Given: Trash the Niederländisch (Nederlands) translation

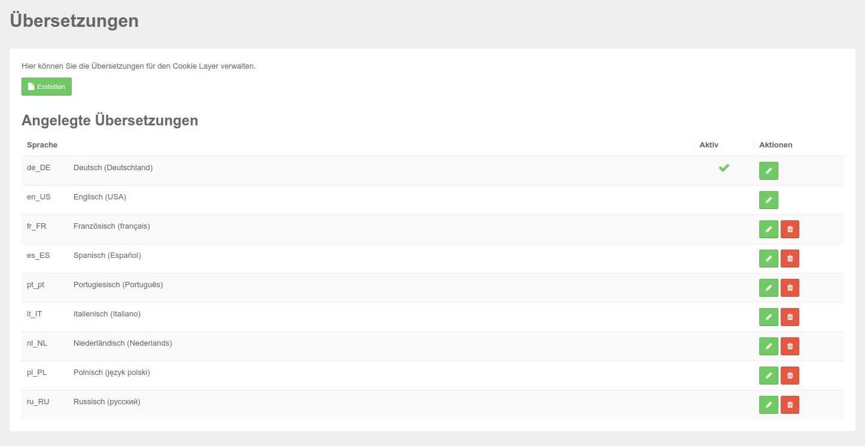Looking at the screenshot, I should (790, 346).
